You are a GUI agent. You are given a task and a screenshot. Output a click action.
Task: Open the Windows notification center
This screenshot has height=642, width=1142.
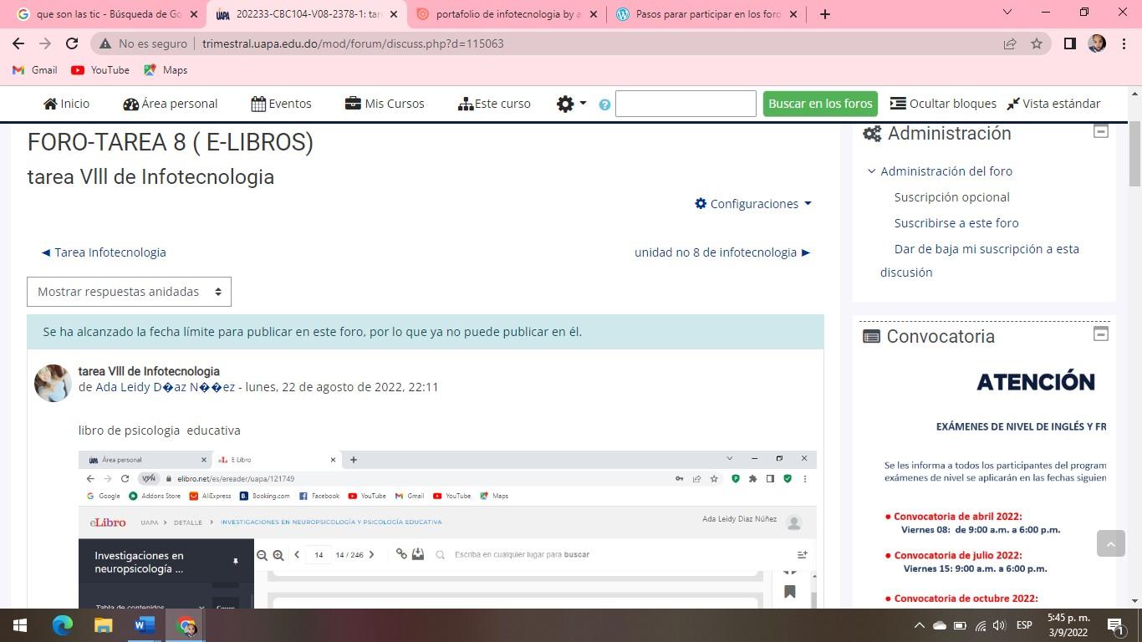[1115, 625]
